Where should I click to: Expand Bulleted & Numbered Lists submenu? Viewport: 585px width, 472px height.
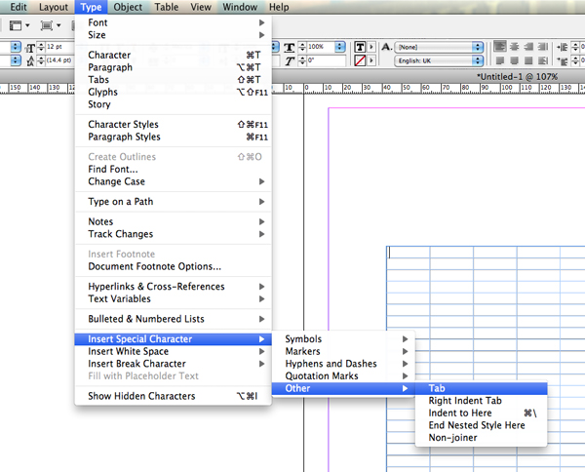[x=174, y=319]
